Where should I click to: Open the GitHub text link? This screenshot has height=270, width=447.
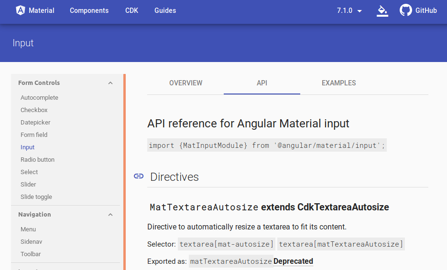(426, 10)
